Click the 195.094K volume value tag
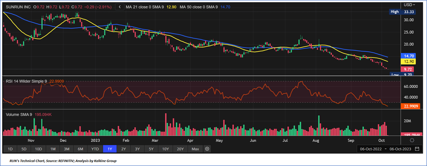 [x=411, y=135]
